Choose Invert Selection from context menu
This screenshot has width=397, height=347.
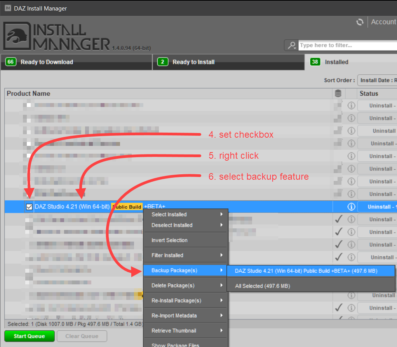click(186, 240)
